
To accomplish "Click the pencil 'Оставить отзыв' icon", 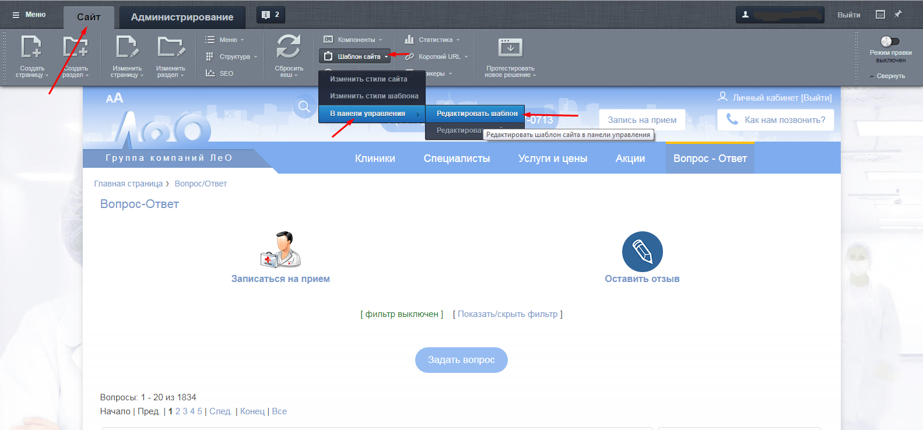I will (642, 252).
